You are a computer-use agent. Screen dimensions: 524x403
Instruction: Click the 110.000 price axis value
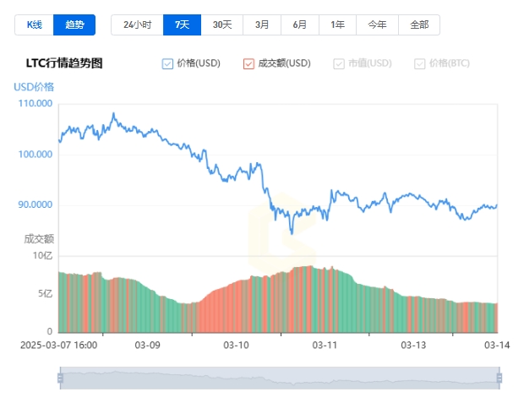(35, 103)
